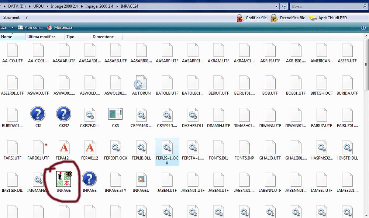Select the INPAGE help file icon

pyautogui.click(x=89, y=179)
